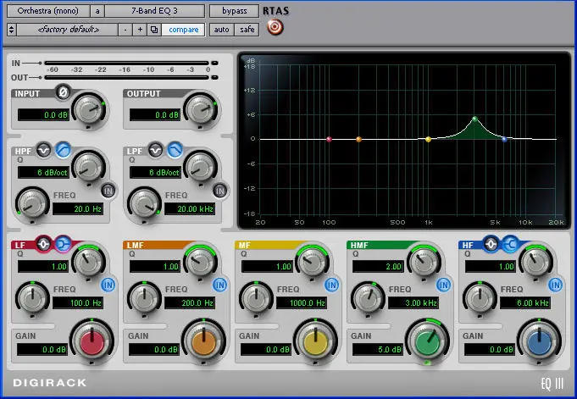Toggle MF band IN button
The height and width of the screenshot is (399, 577).
point(332,285)
